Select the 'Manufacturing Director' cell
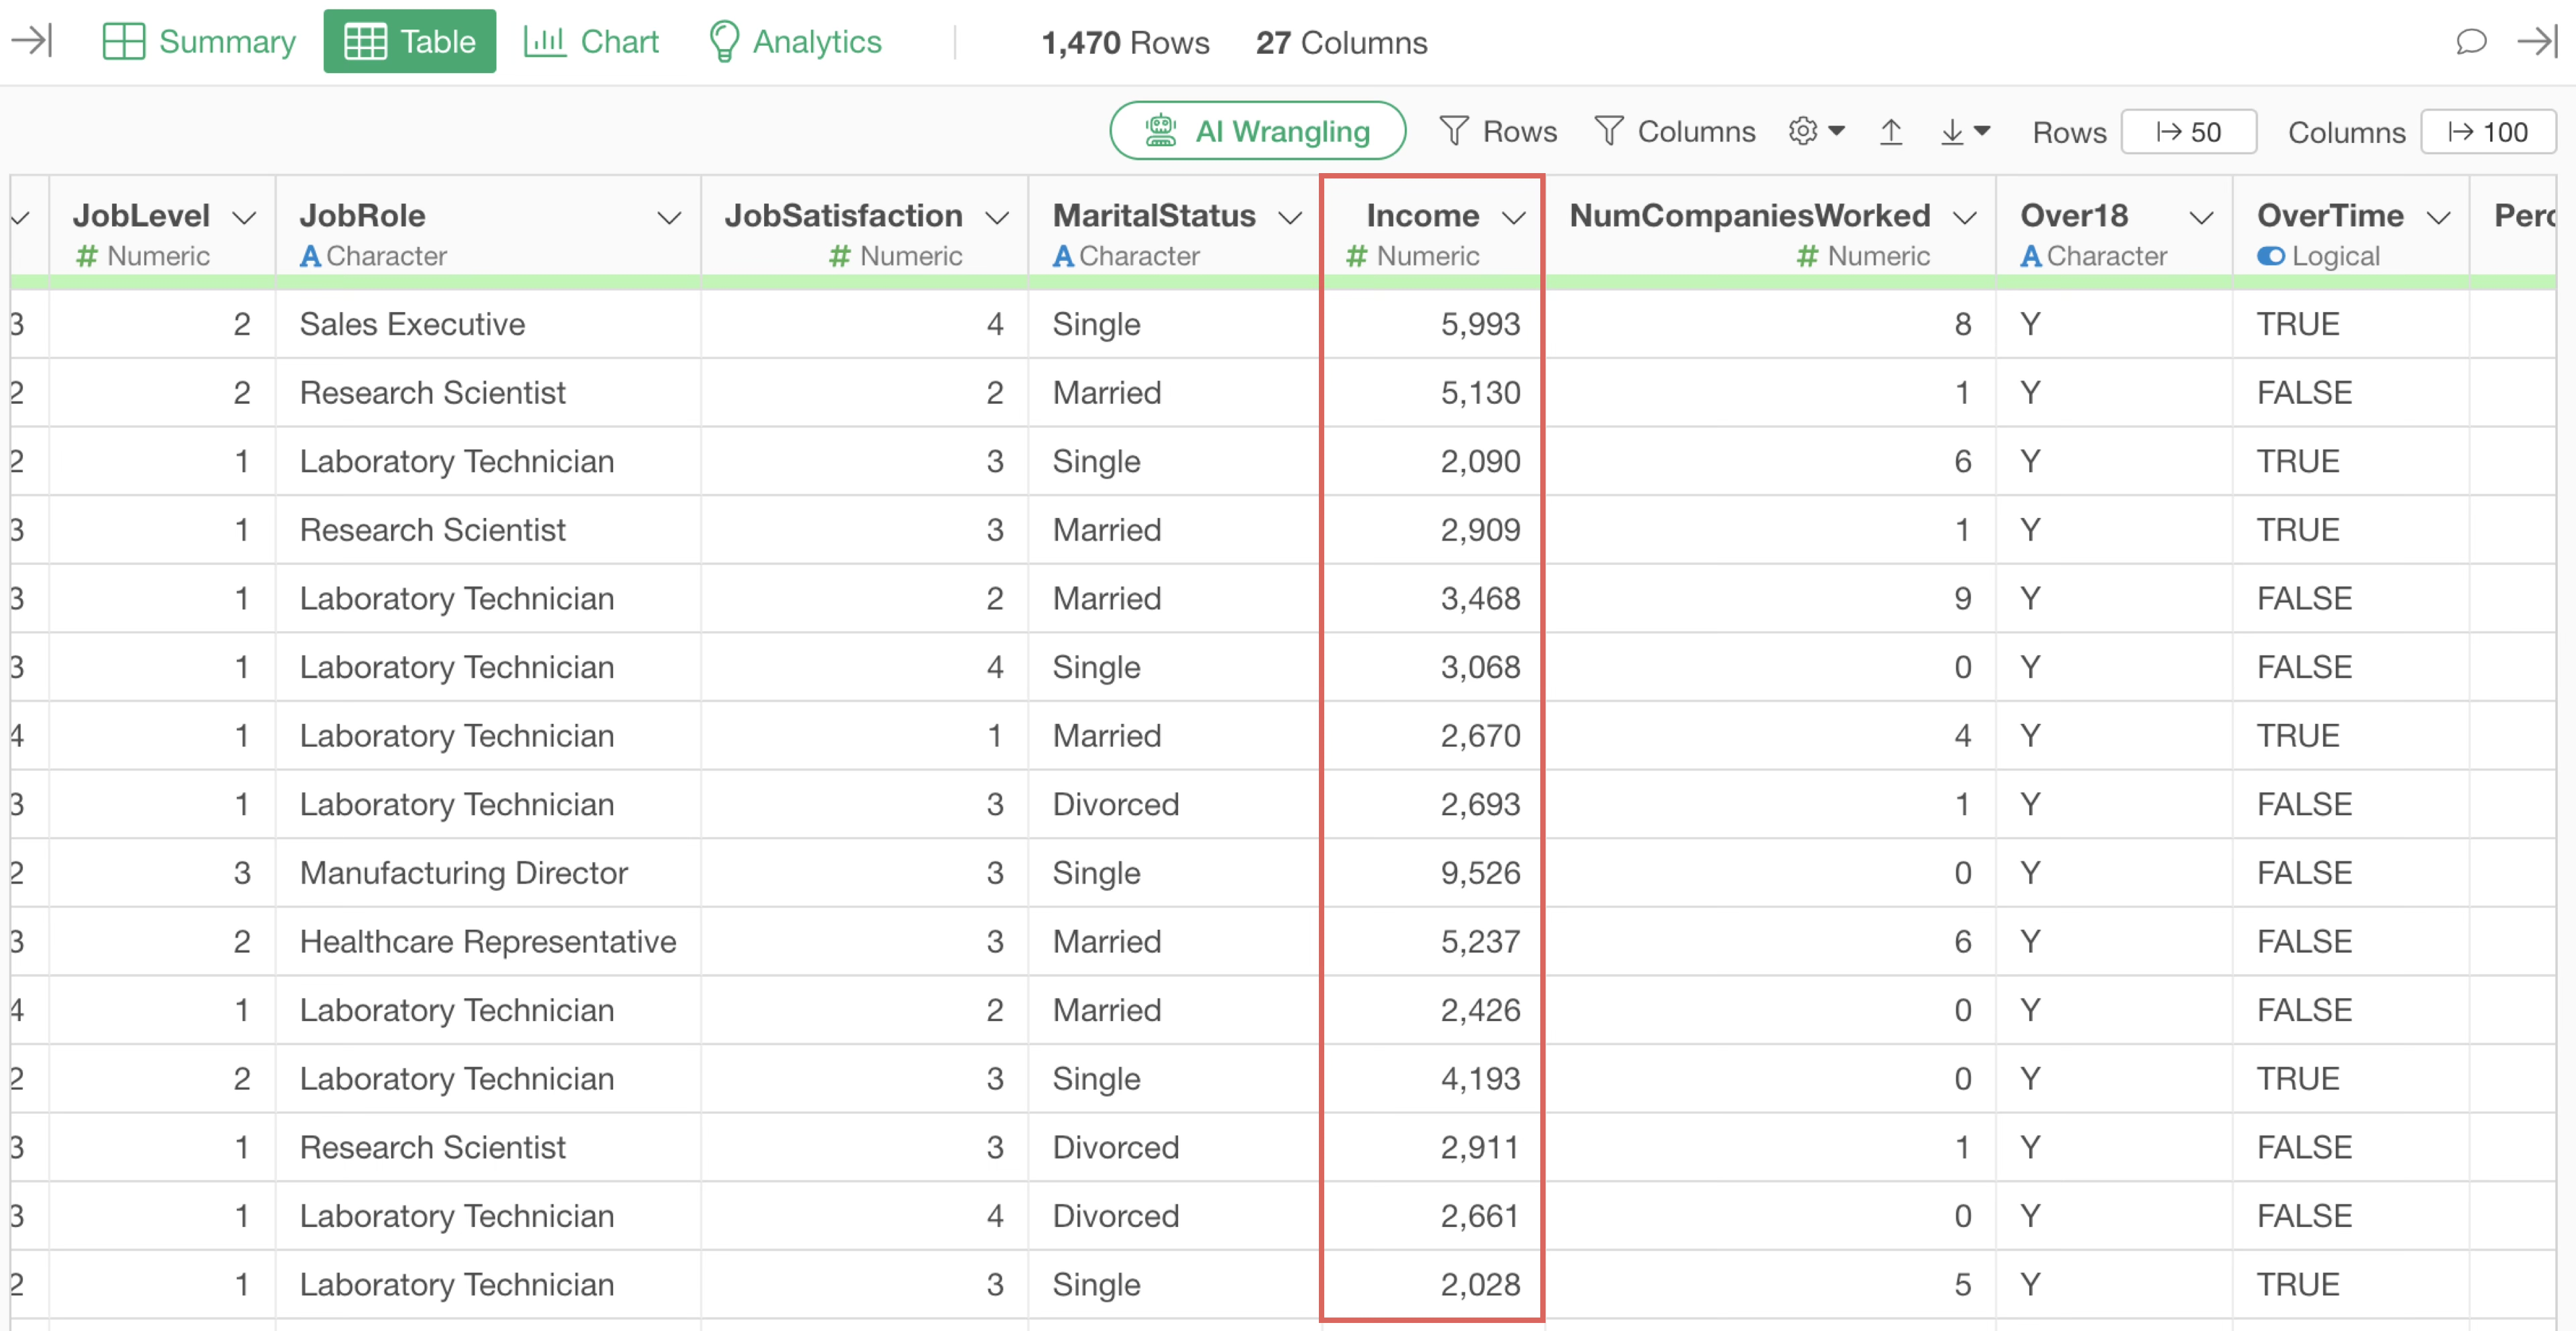This screenshot has height=1331, width=2576. (x=489, y=873)
